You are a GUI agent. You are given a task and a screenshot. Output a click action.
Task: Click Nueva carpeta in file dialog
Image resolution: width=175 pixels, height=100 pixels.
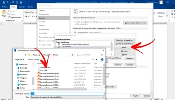(34, 59)
